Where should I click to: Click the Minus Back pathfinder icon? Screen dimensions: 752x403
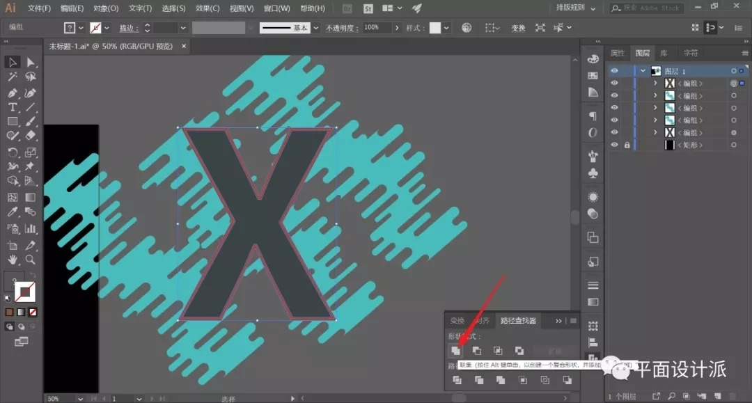[567, 380]
